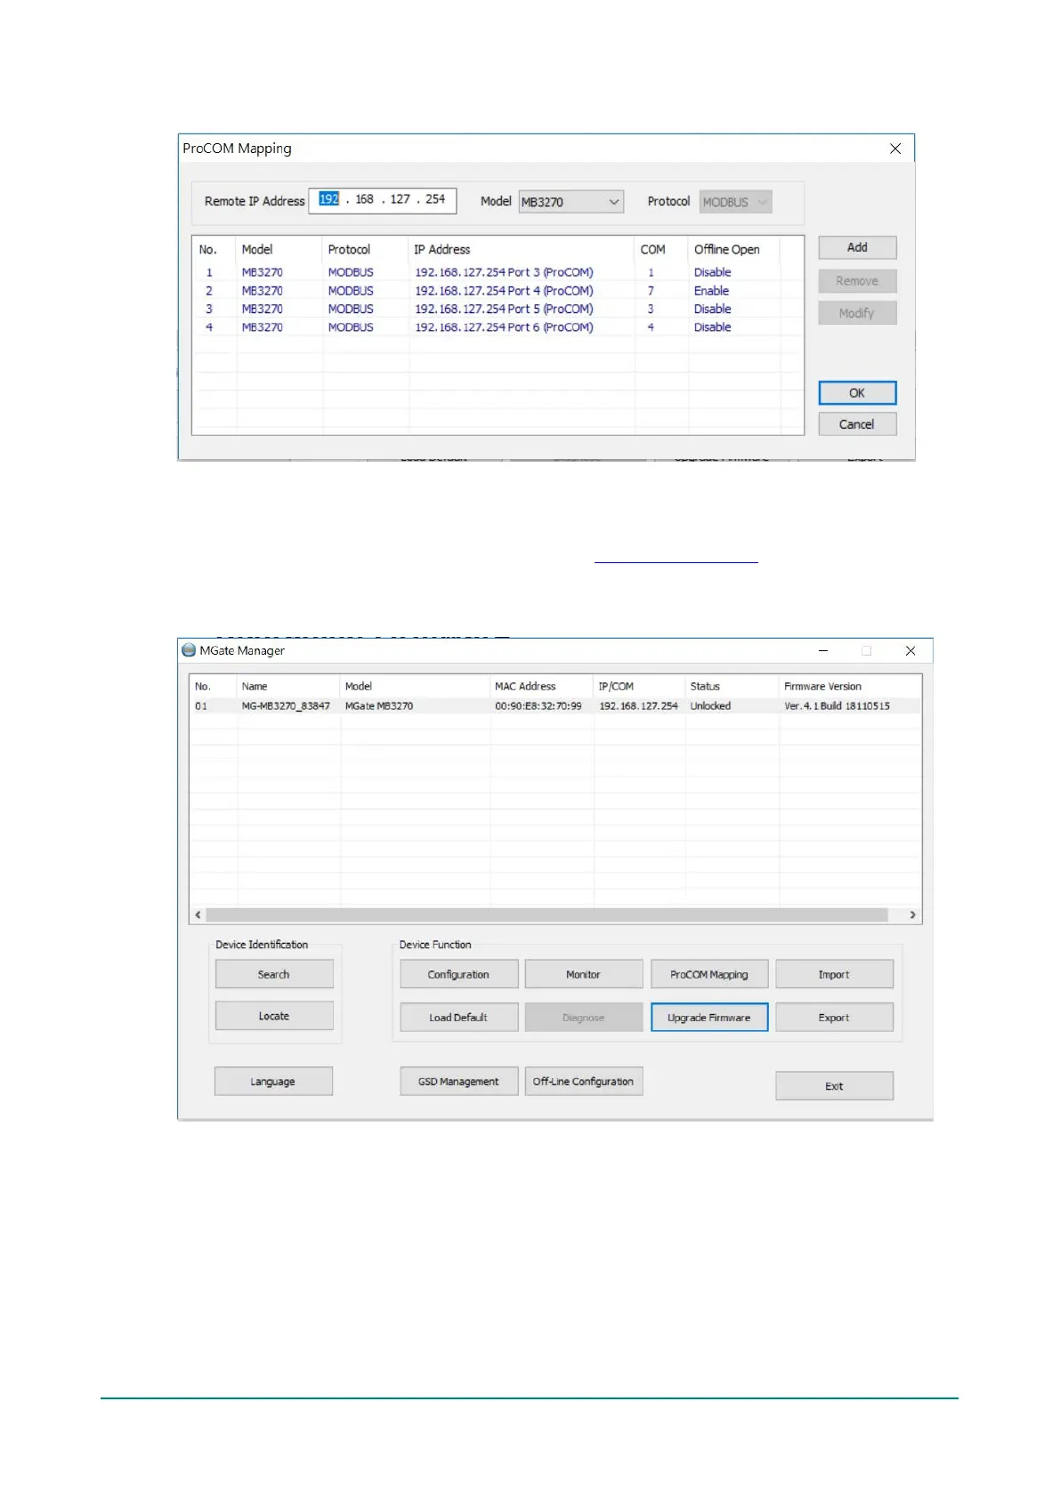Open the Model MB3270 dropdown

pos(571,202)
